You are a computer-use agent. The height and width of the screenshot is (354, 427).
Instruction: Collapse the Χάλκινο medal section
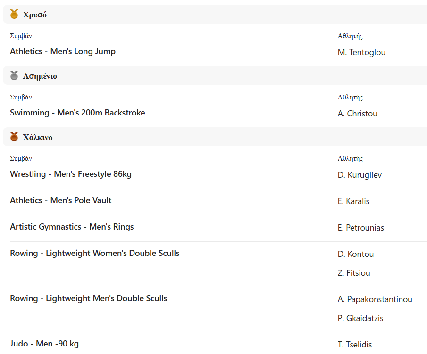(x=215, y=137)
